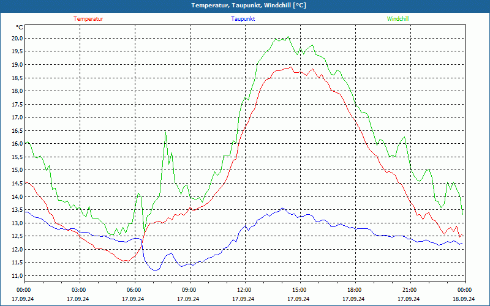Click the 14,5 y-axis label
This screenshot has height=306, width=490.
(x=17, y=184)
